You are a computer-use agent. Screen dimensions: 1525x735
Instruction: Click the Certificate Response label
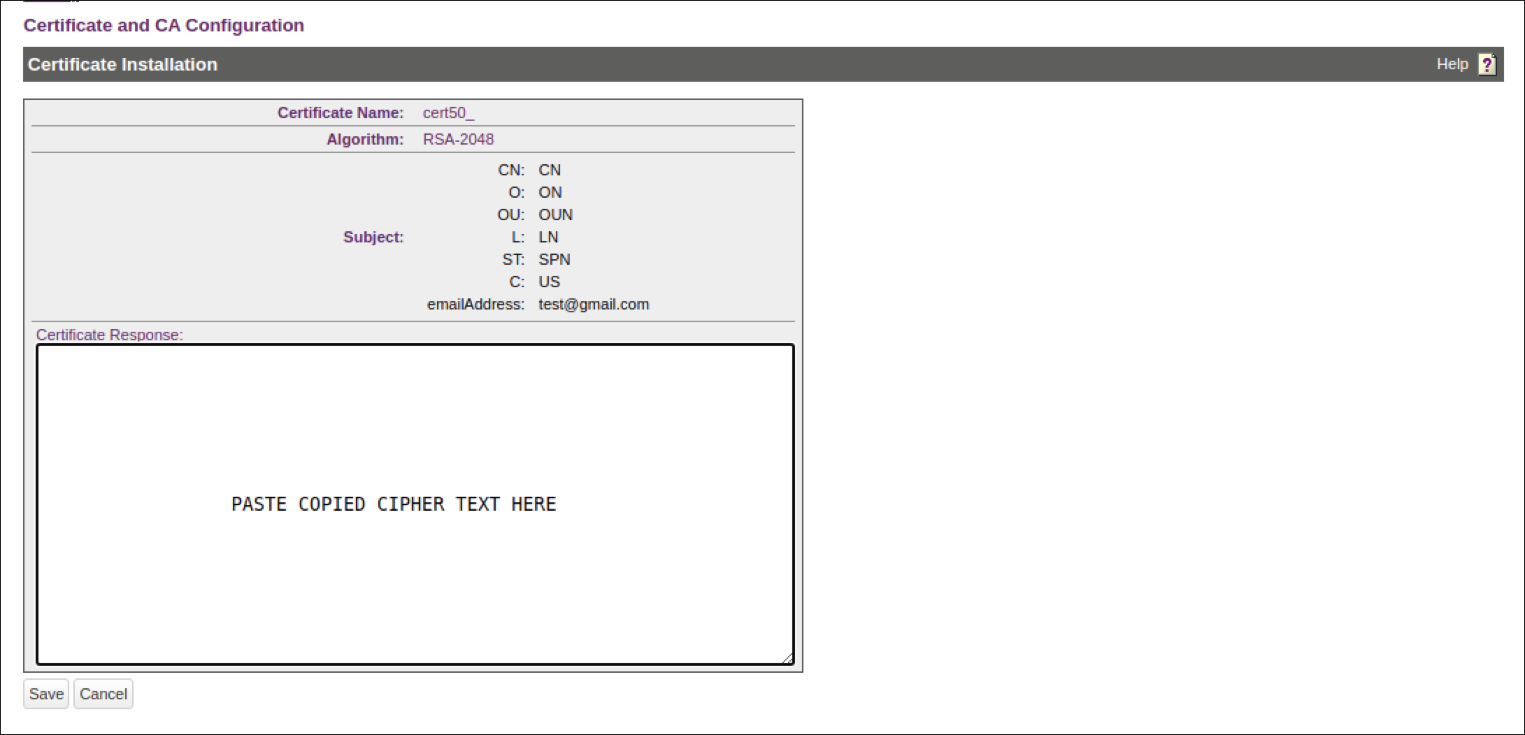(109, 335)
